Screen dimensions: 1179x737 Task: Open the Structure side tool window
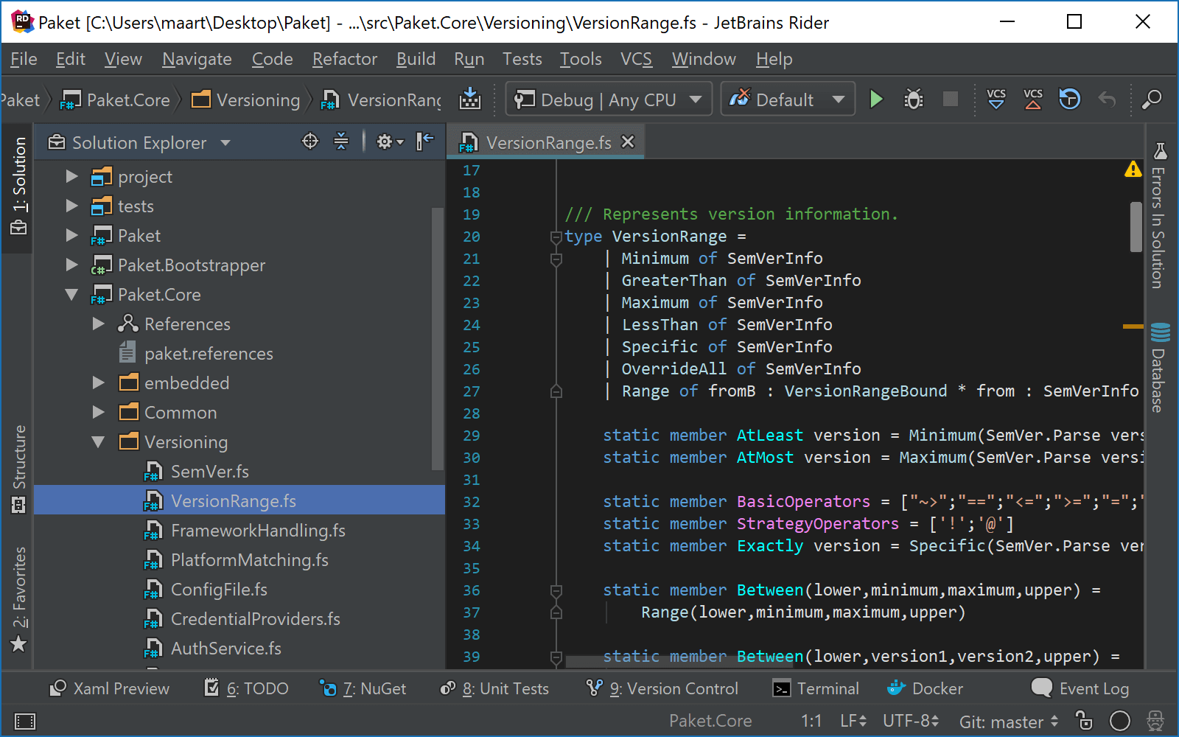18,469
